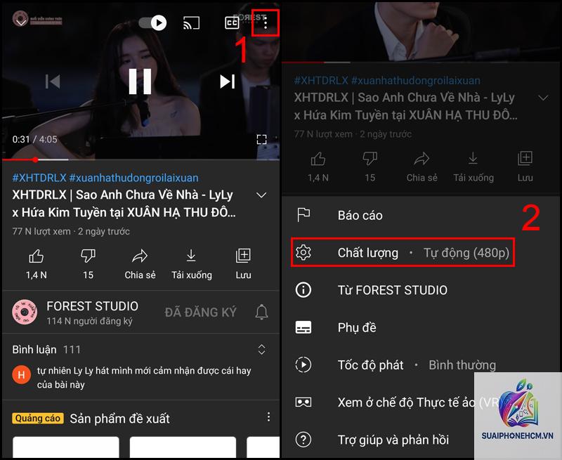Image resolution: width=562 pixels, height=460 pixels.
Task: Tap '114 N người đăng ký' subscriber count
Action: 89,321
